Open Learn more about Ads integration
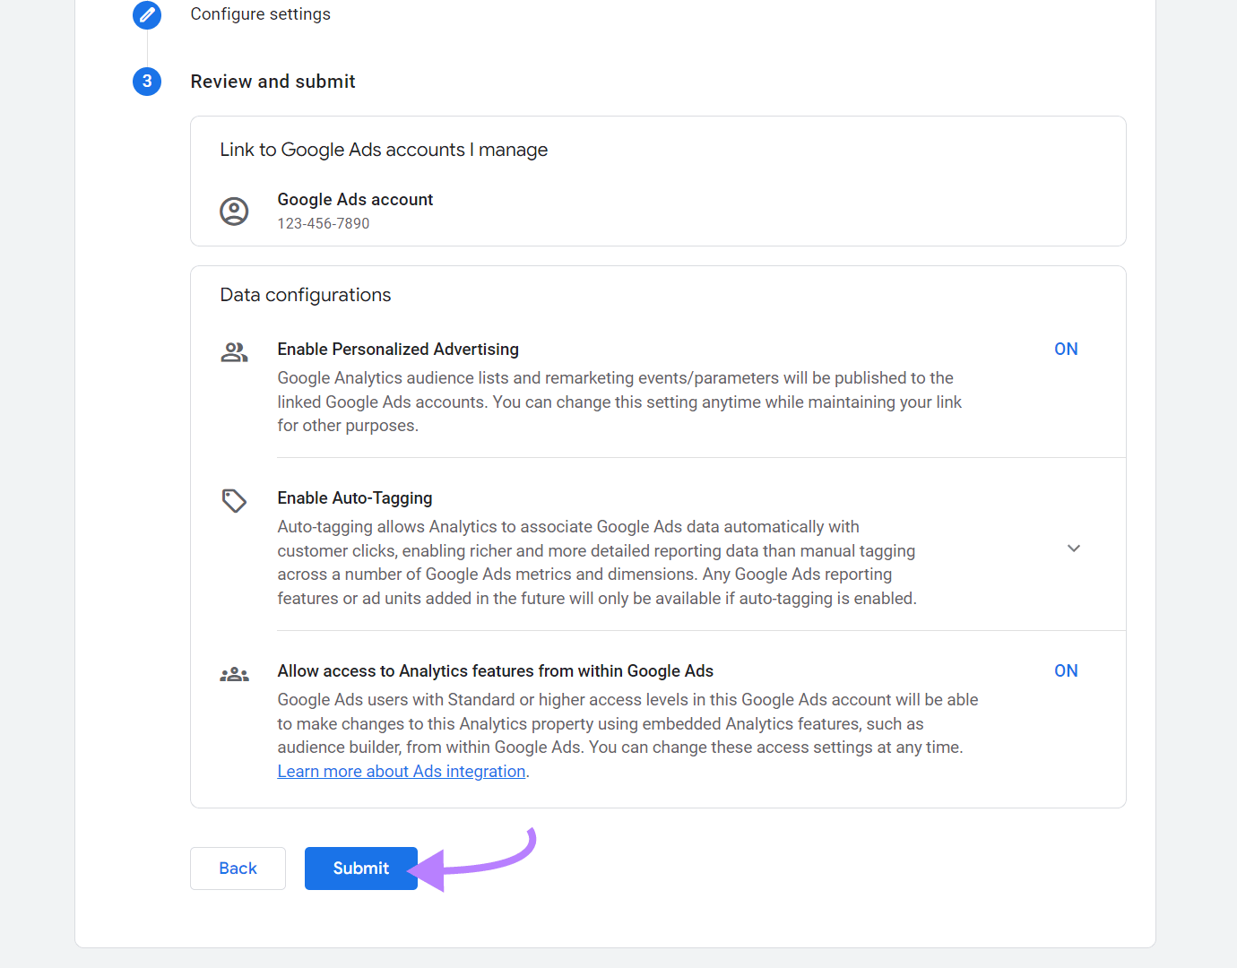The height and width of the screenshot is (968, 1237). tap(401, 771)
